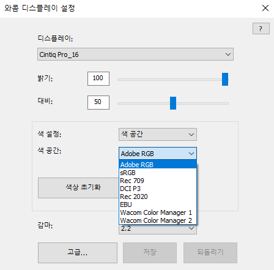
Task: Select sRGB from the color space list
Action: (x=158, y=173)
